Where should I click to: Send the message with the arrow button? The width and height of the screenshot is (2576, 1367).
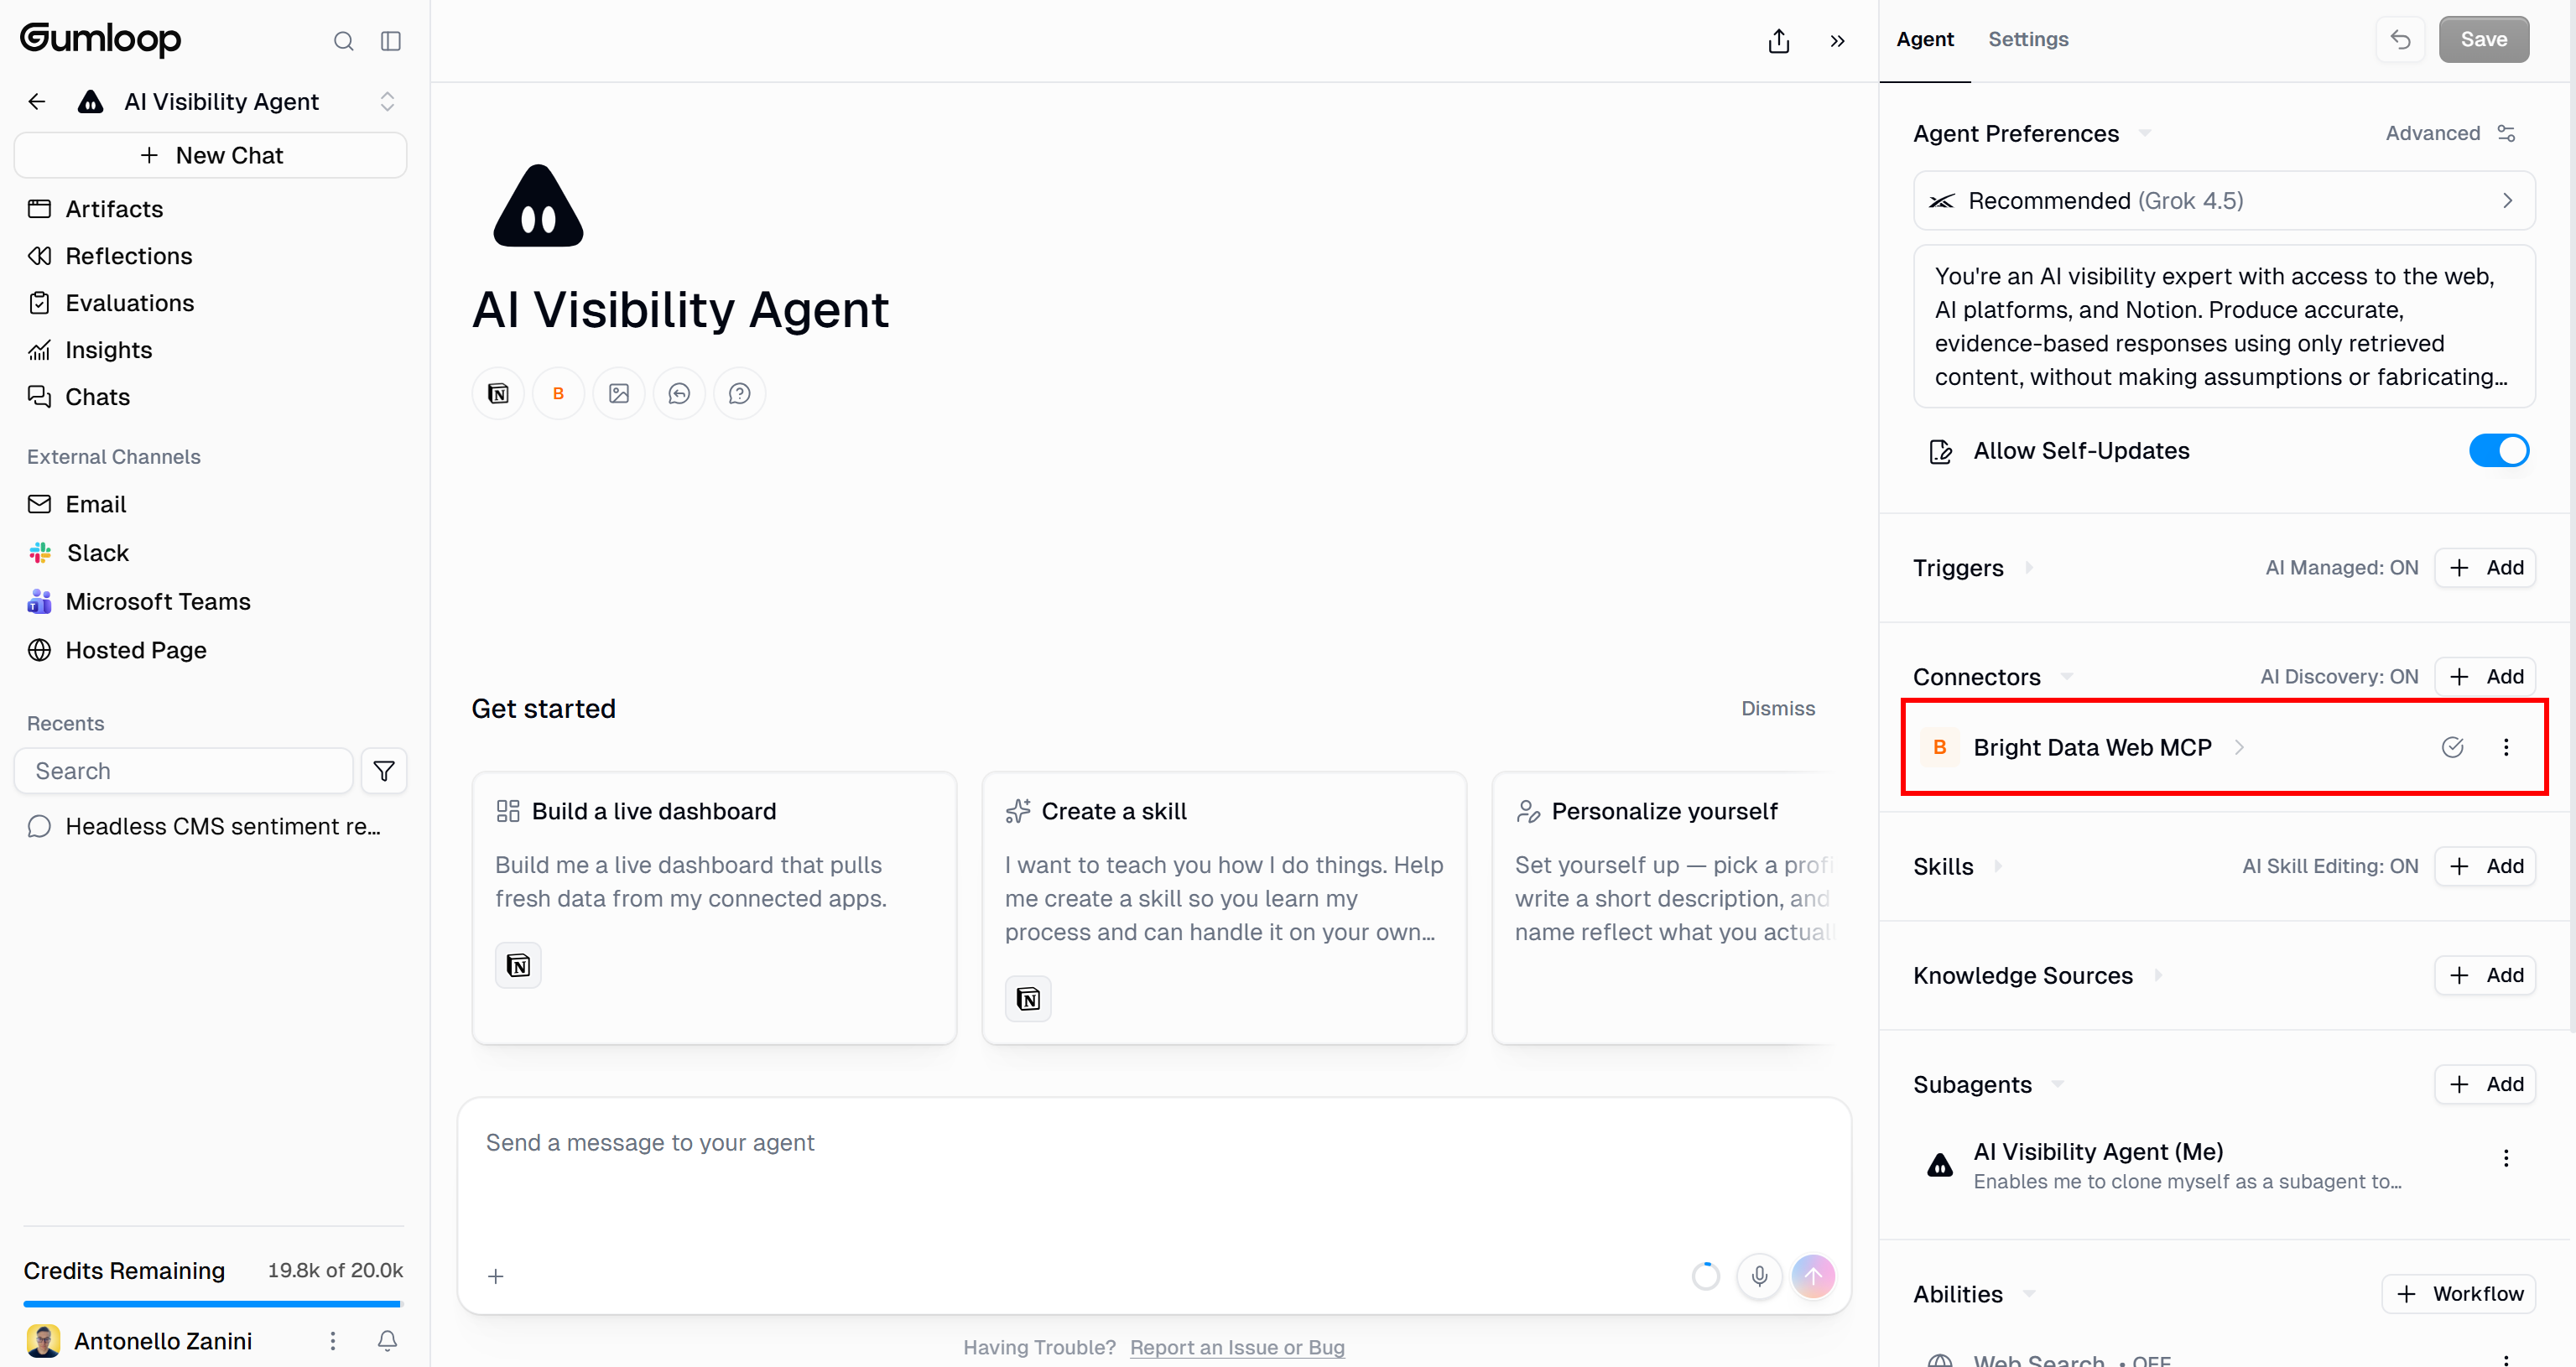[x=1813, y=1276]
